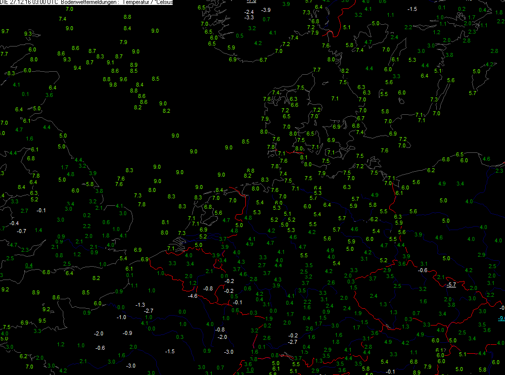Click the white -0.9 station value
The height and width of the screenshot is (375, 505).
point(127,333)
